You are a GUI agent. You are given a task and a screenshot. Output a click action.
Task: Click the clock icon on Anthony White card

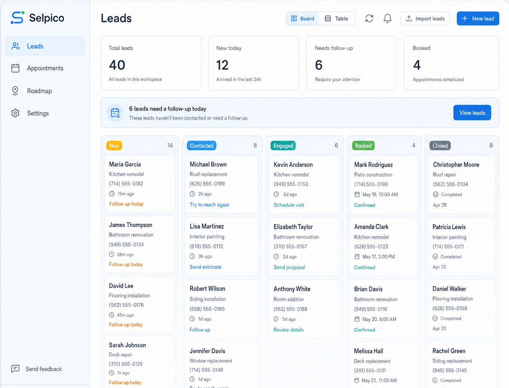coord(276,319)
